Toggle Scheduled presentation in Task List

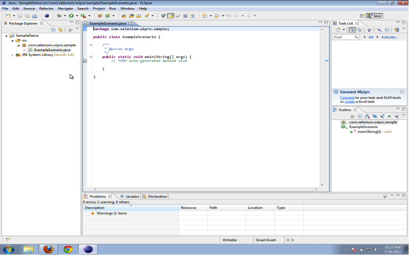pyautogui.click(x=360, y=30)
